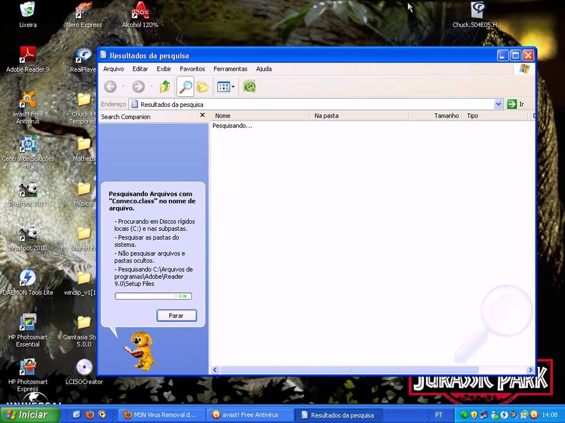This screenshot has width=565, height=423.
Task: Open the address bar dropdown arrow
Action: tap(498, 104)
